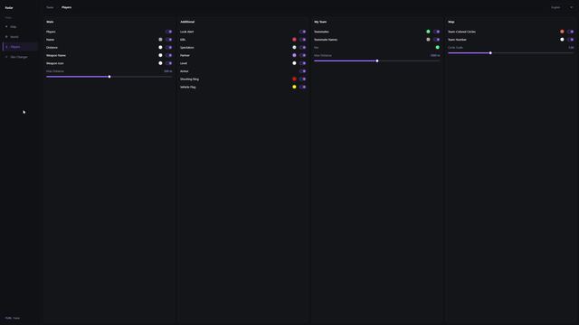This screenshot has width=579, height=325.
Task: Open the orange Team Colored Circles swatch
Action: (562, 32)
